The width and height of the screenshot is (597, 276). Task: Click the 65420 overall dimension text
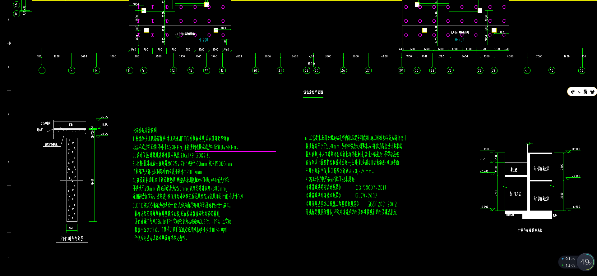312,64
